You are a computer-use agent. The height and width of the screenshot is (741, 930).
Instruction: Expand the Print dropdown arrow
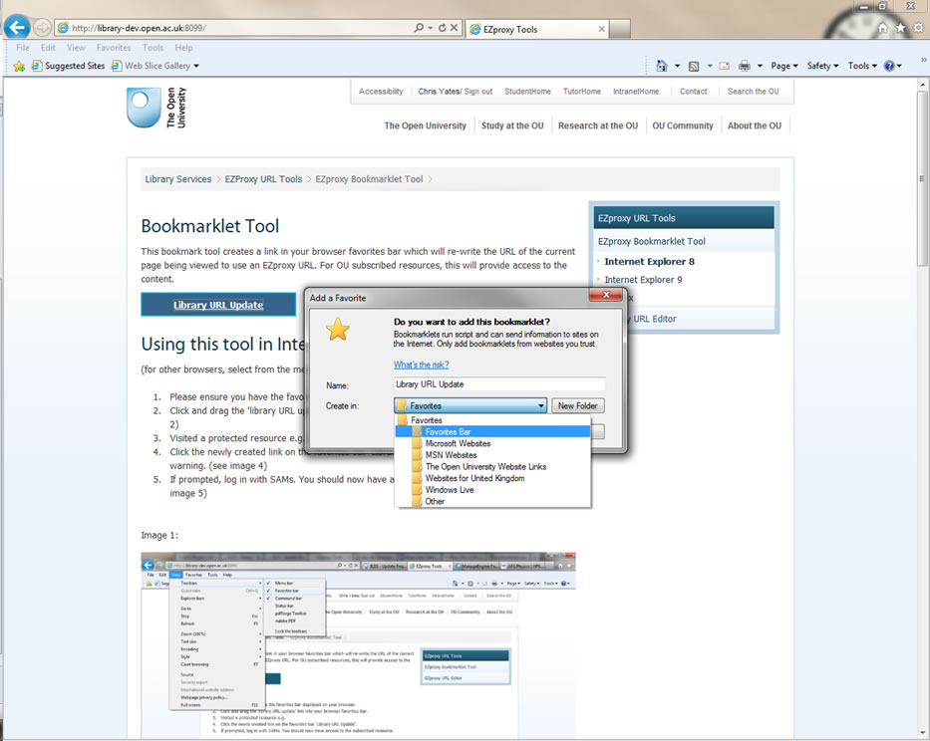pos(760,67)
